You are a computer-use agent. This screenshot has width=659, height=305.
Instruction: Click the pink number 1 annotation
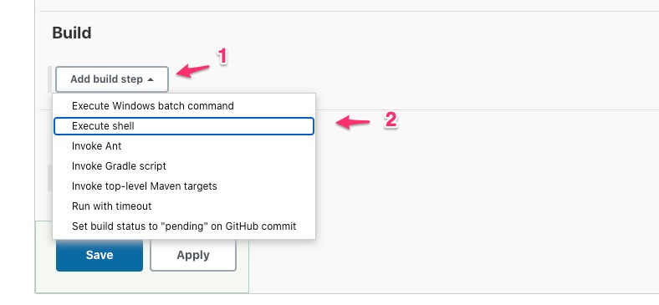(x=222, y=56)
